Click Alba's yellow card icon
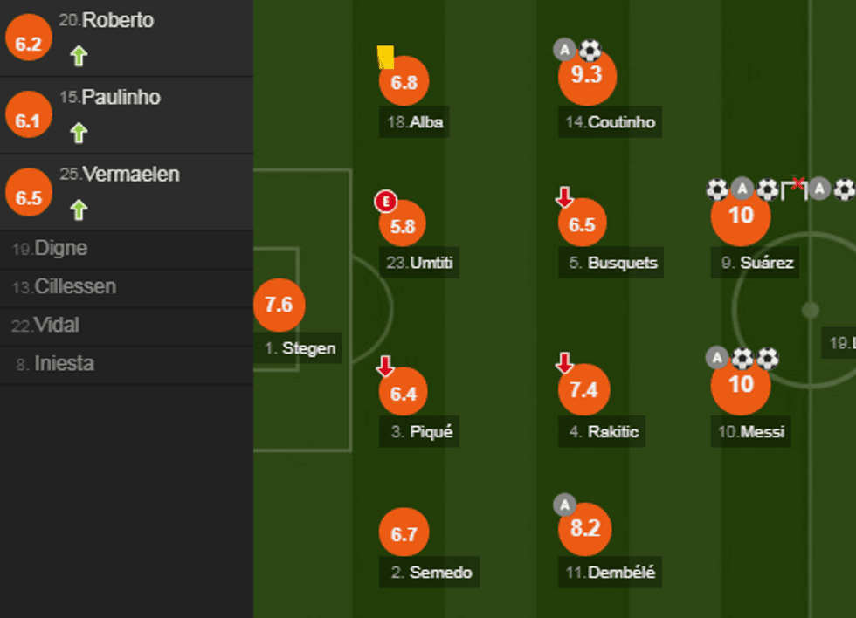856x618 pixels. [385, 58]
